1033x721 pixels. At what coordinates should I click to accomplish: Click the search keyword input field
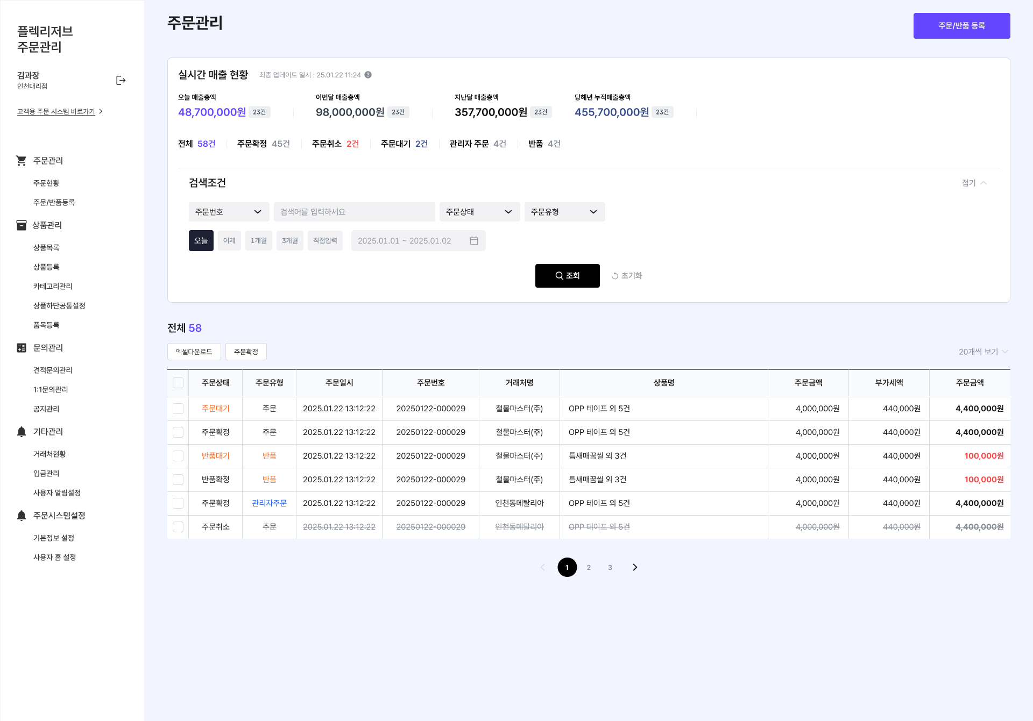pos(354,211)
